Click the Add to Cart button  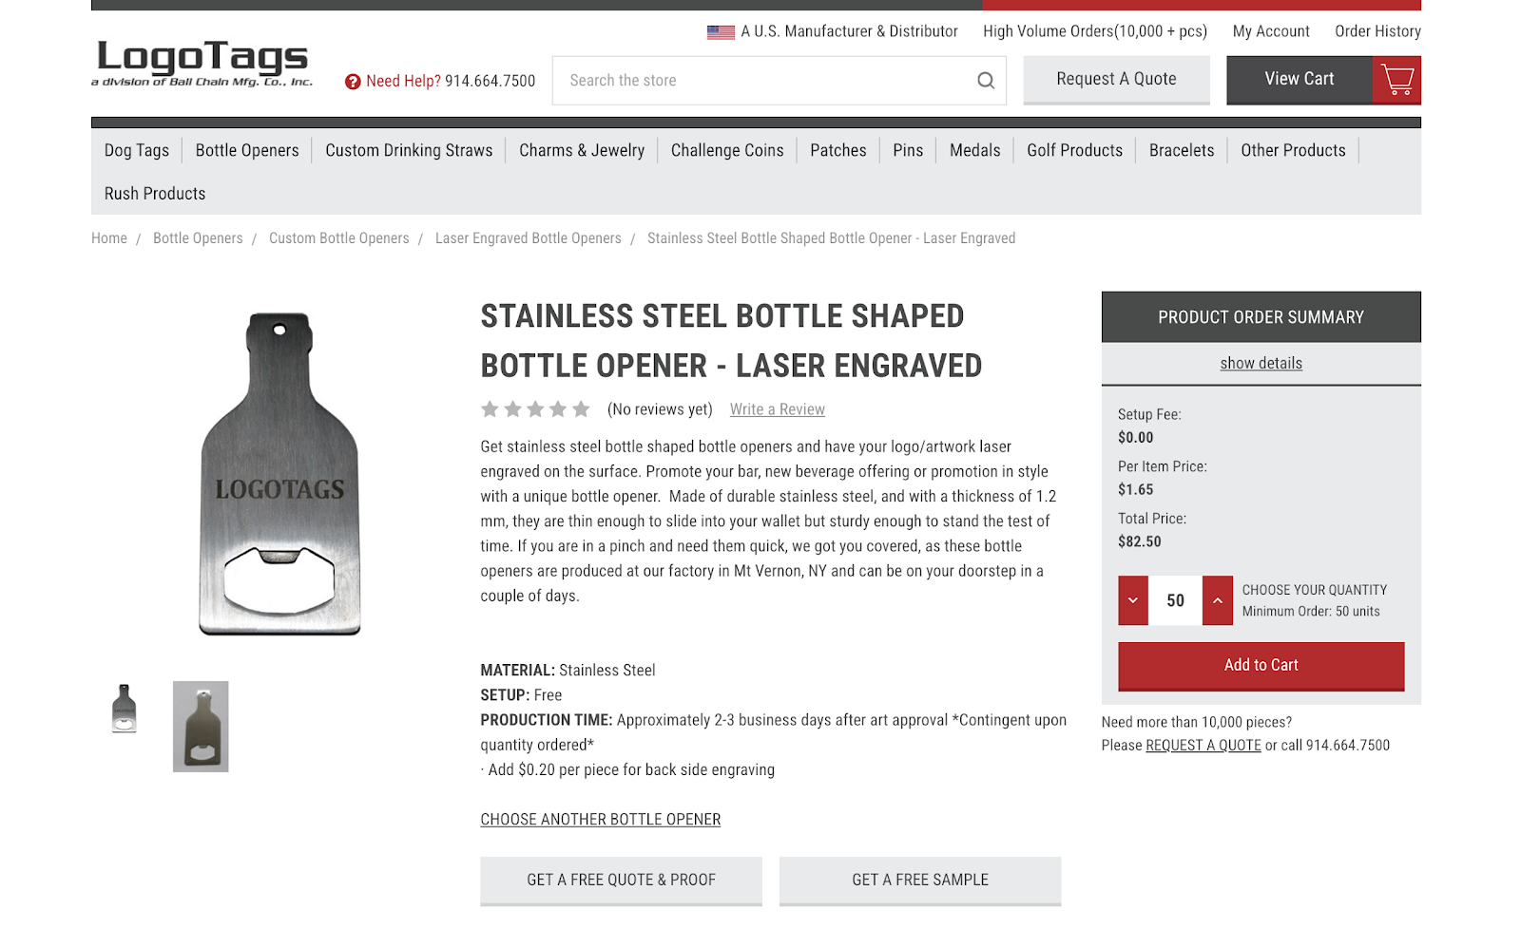click(x=1261, y=665)
